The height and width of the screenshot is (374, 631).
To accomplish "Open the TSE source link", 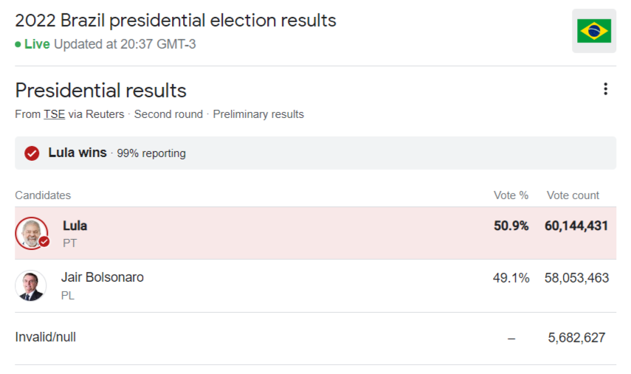I will 55,114.
